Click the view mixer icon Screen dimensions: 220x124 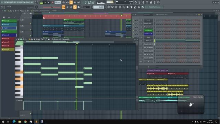120,7
